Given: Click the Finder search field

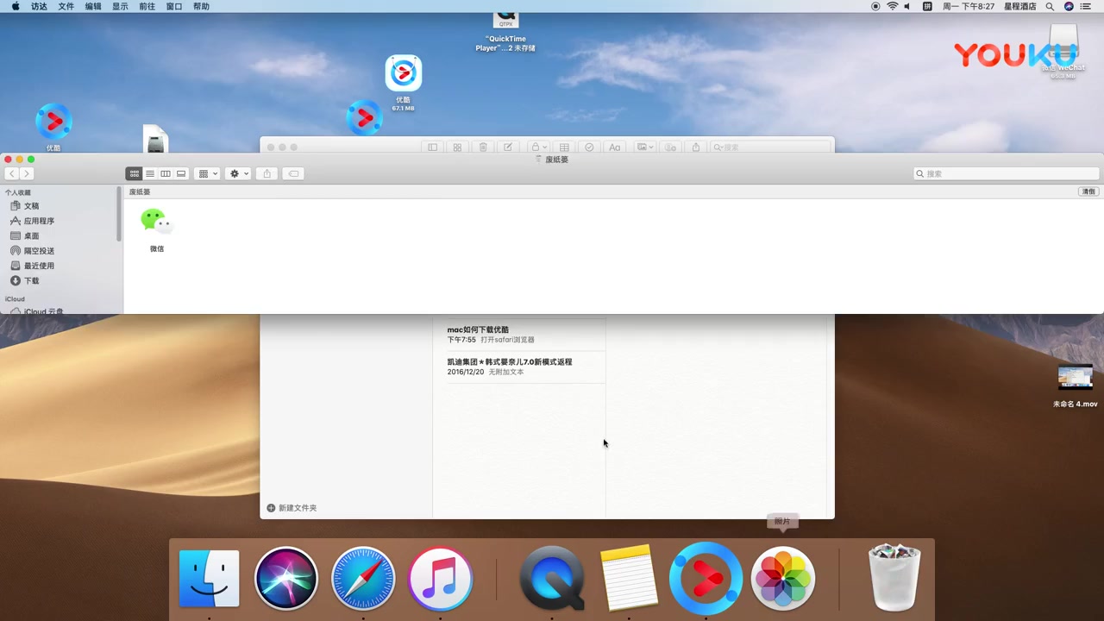Looking at the screenshot, I should tap(1006, 173).
